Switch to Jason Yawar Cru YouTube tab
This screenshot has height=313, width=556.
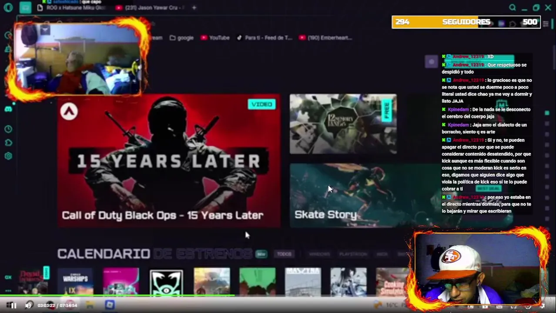click(150, 7)
